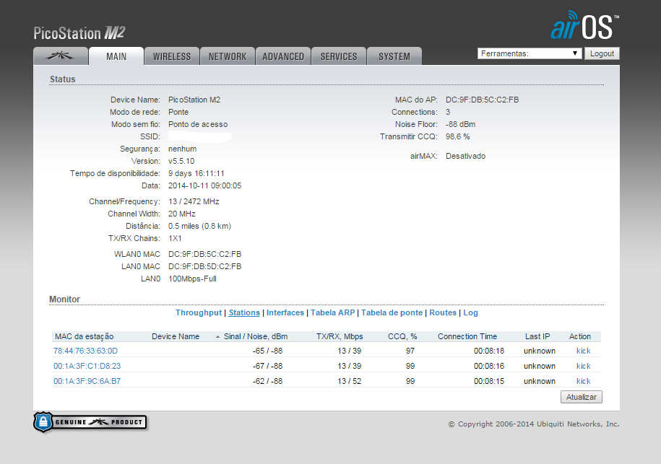Click the TX/RX Chains value 1X1

(175, 238)
